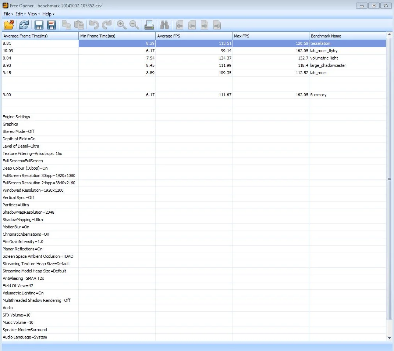Select the large_shadowcaster cell
This screenshot has width=394, height=351.
tap(348, 65)
